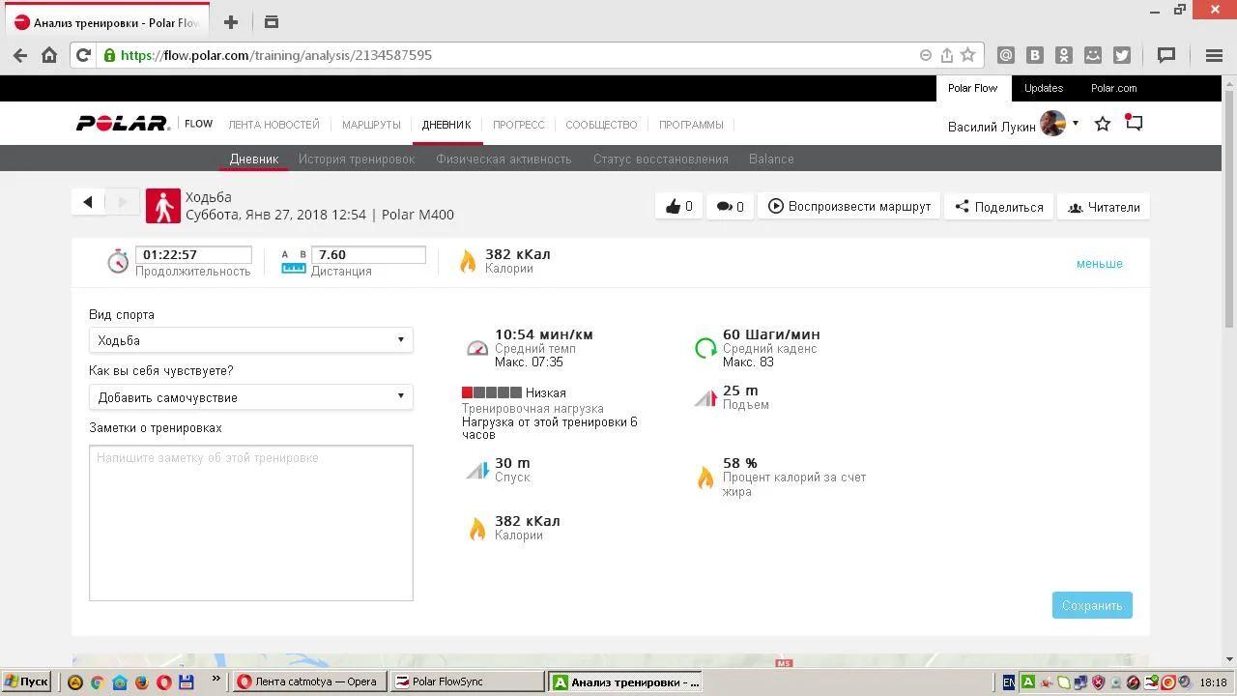The height and width of the screenshot is (696, 1237).
Task: Click the A-B distance ruler icon
Action: coord(294,261)
